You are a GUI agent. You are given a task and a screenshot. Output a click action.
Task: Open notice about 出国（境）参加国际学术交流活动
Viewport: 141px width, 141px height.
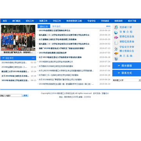pos(66,84)
